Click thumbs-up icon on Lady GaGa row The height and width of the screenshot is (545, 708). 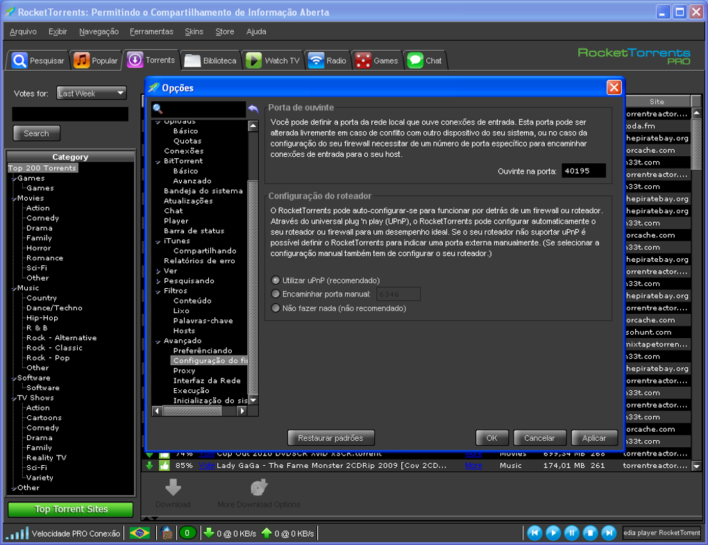coord(164,466)
